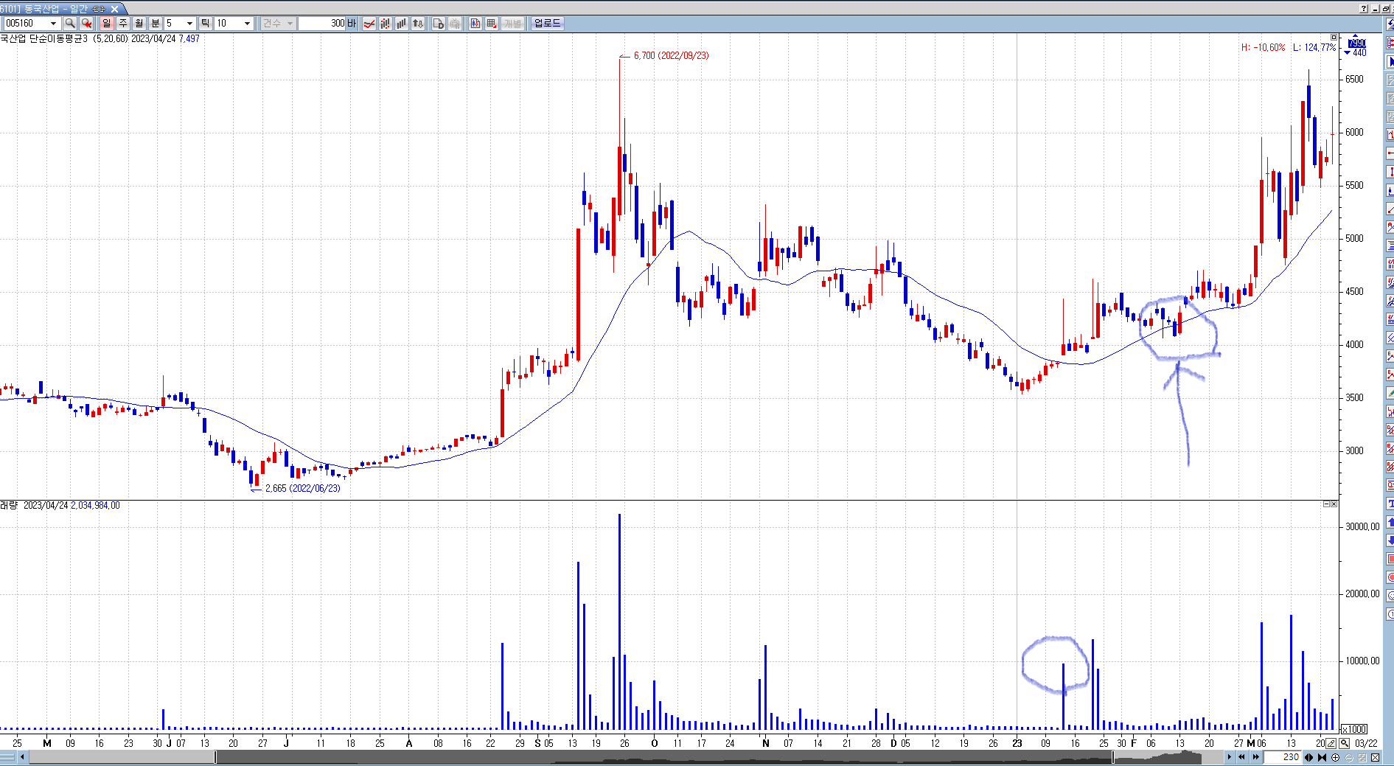Click the up-down arrows toolbar icon
The height and width of the screenshot is (766, 1394).
(418, 24)
